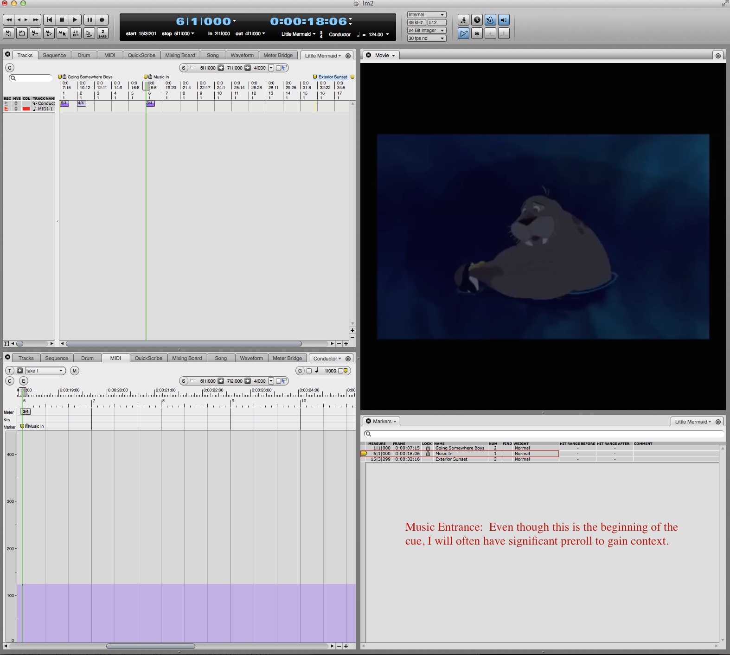Screen dimensions: 730x655
Task: Open the Conductor track selector in lower window
Action: click(x=327, y=359)
